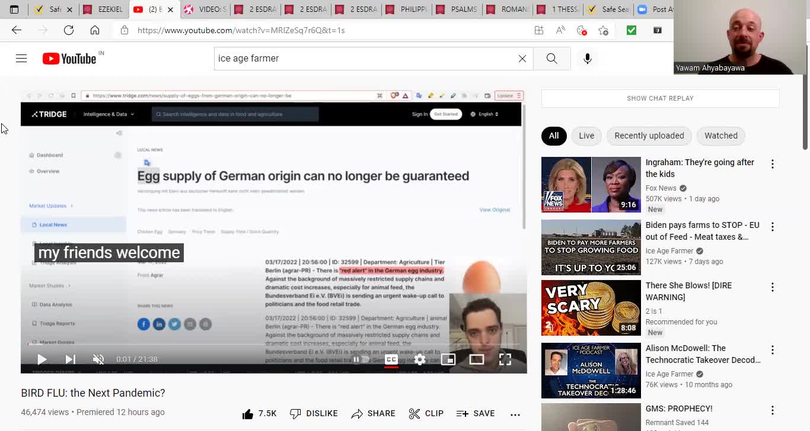Click the DISLIKE button
This screenshot has height=431, width=810.
[x=314, y=414]
